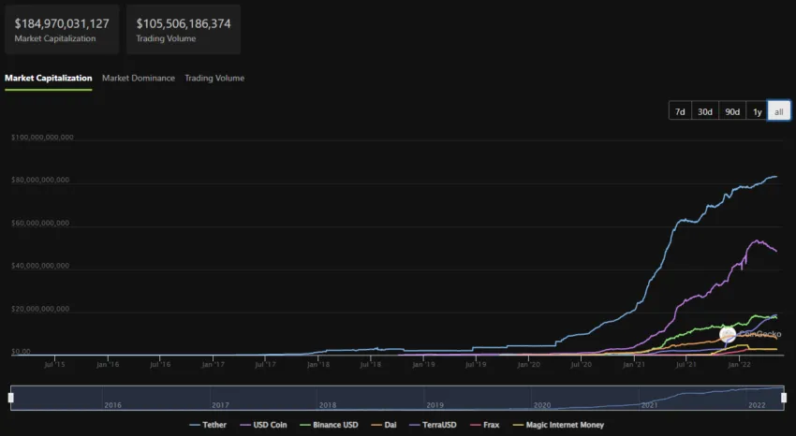Toggle the Frax series in legend
796x436 pixels.
click(x=485, y=425)
